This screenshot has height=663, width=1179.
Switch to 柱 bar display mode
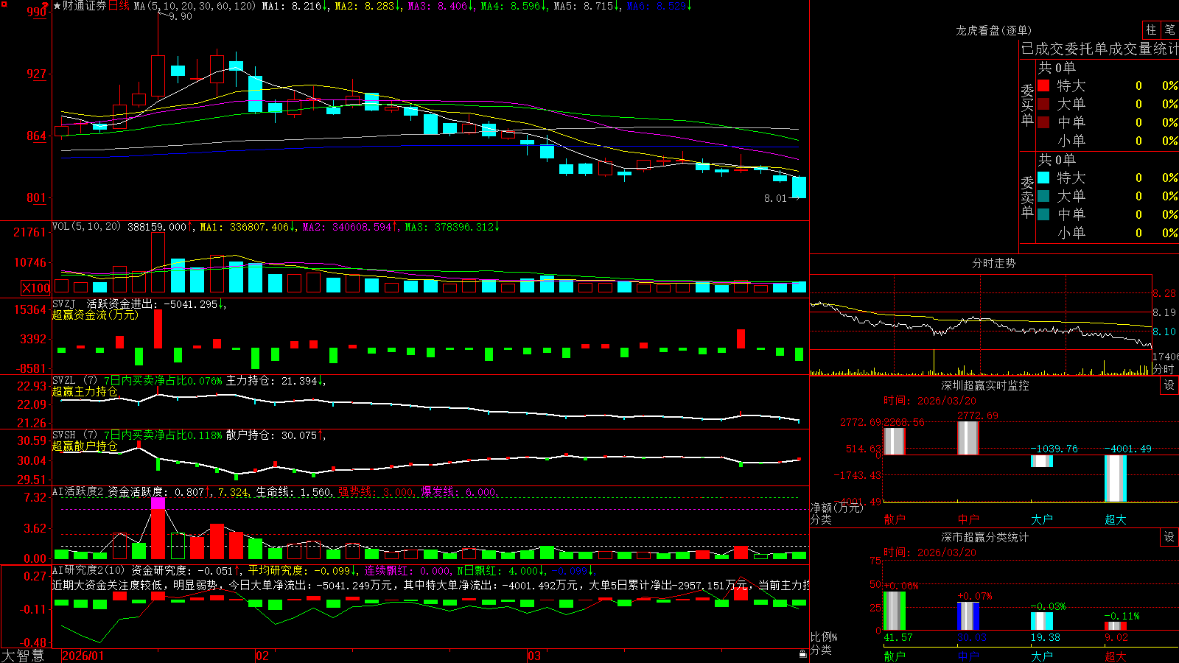pyautogui.click(x=1151, y=30)
